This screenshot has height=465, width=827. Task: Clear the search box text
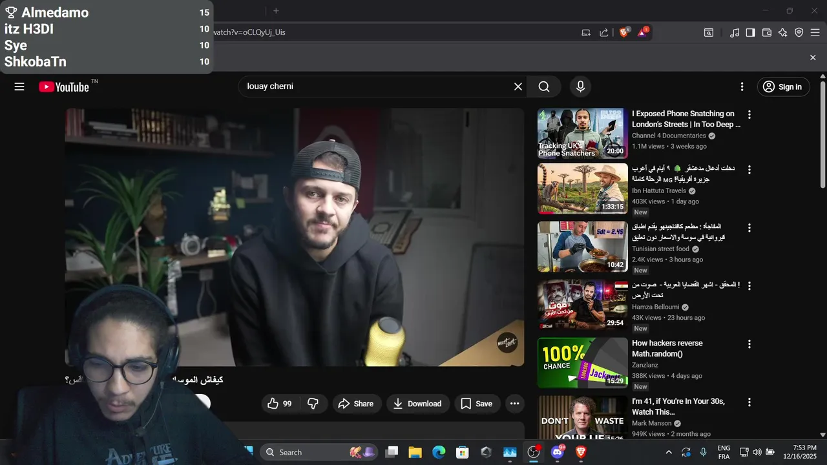click(518, 87)
